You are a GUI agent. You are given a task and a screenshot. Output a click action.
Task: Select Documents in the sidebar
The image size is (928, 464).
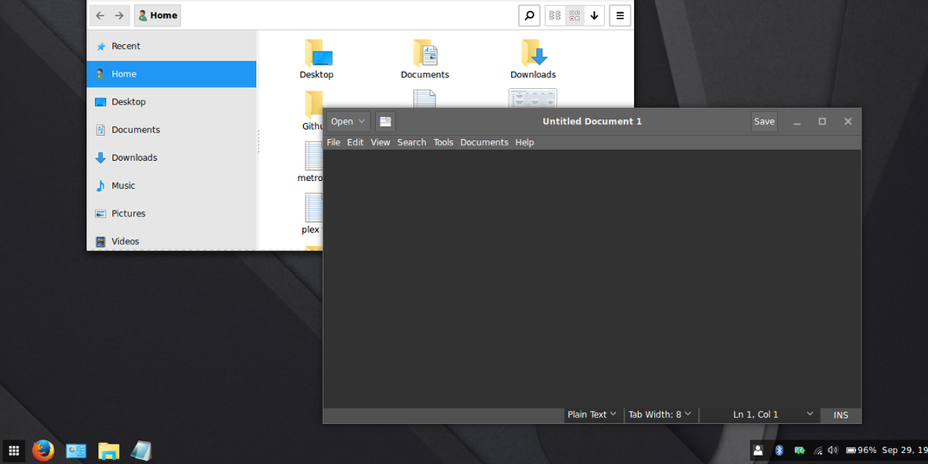click(172, 130)
